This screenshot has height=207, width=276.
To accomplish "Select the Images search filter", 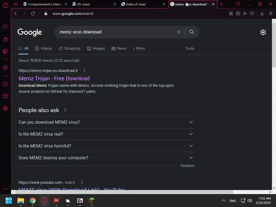I will 96,49.
